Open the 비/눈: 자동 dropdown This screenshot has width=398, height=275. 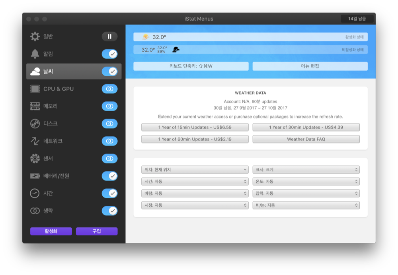[x=306, y=205]
